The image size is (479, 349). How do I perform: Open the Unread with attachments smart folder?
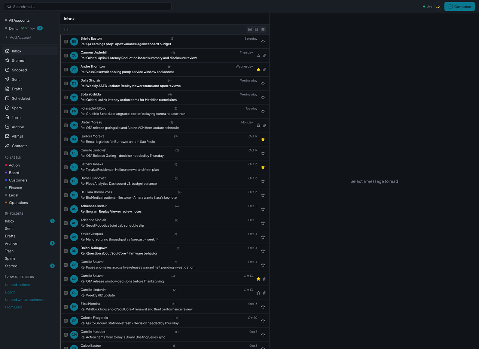pos(25,300)
